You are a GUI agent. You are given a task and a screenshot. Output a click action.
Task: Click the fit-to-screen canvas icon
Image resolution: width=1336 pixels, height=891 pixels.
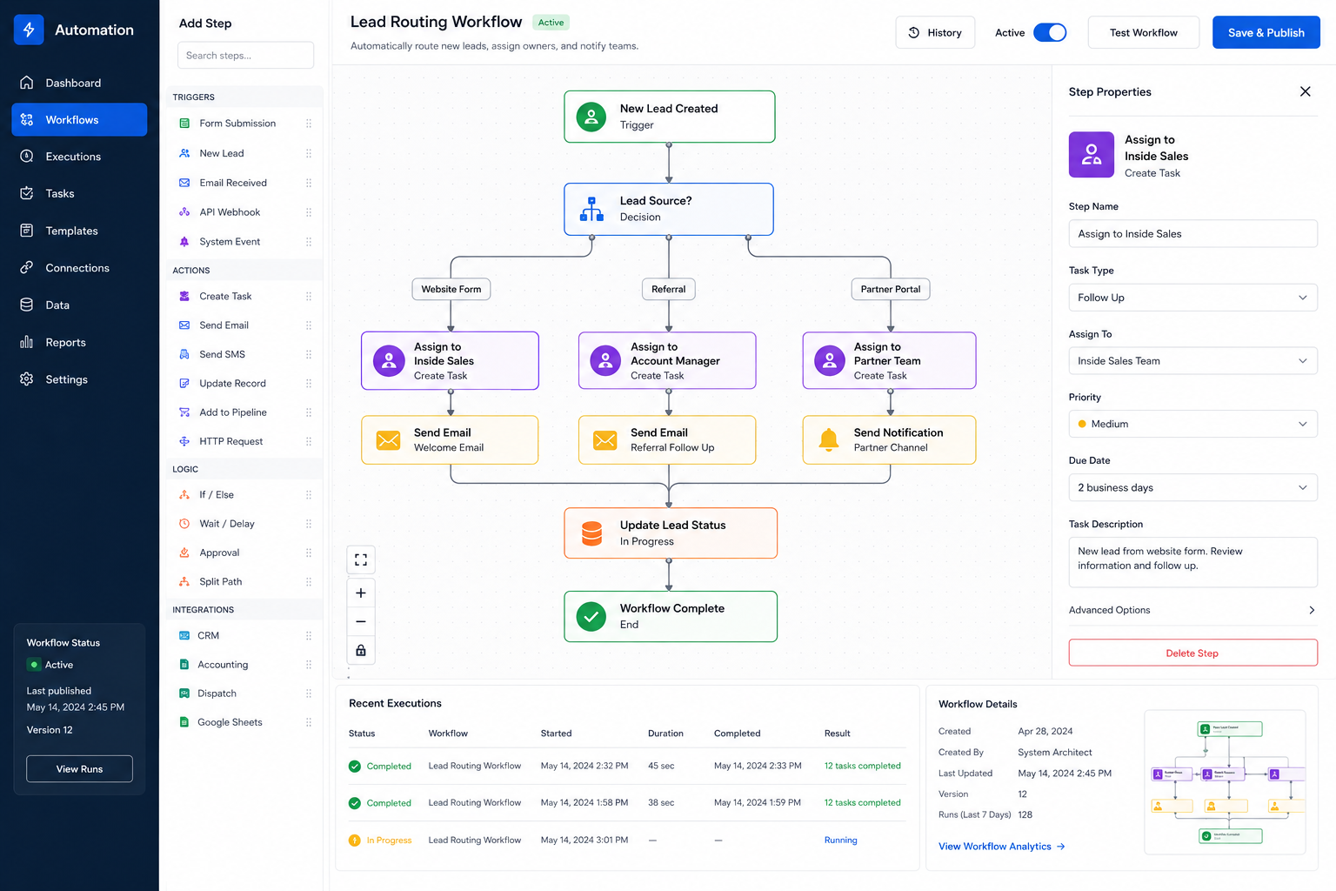coord(361,559)
